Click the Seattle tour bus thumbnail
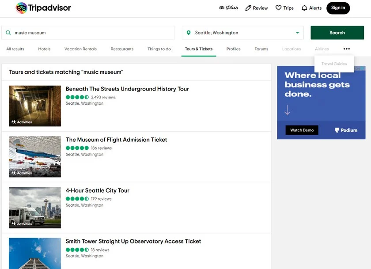 pos(35,208)
